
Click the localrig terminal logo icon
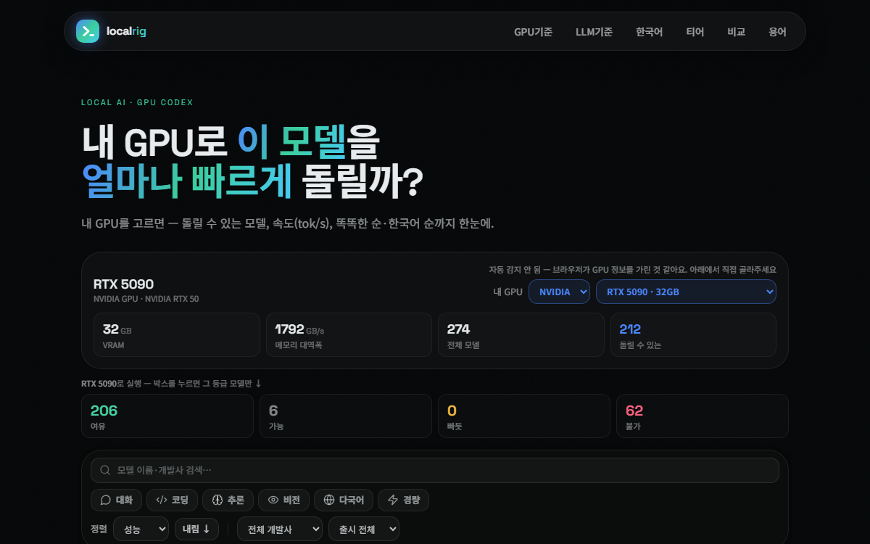click(88, 31)
